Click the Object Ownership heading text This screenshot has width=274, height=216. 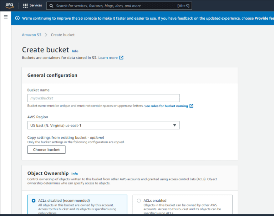click(48, 173)
